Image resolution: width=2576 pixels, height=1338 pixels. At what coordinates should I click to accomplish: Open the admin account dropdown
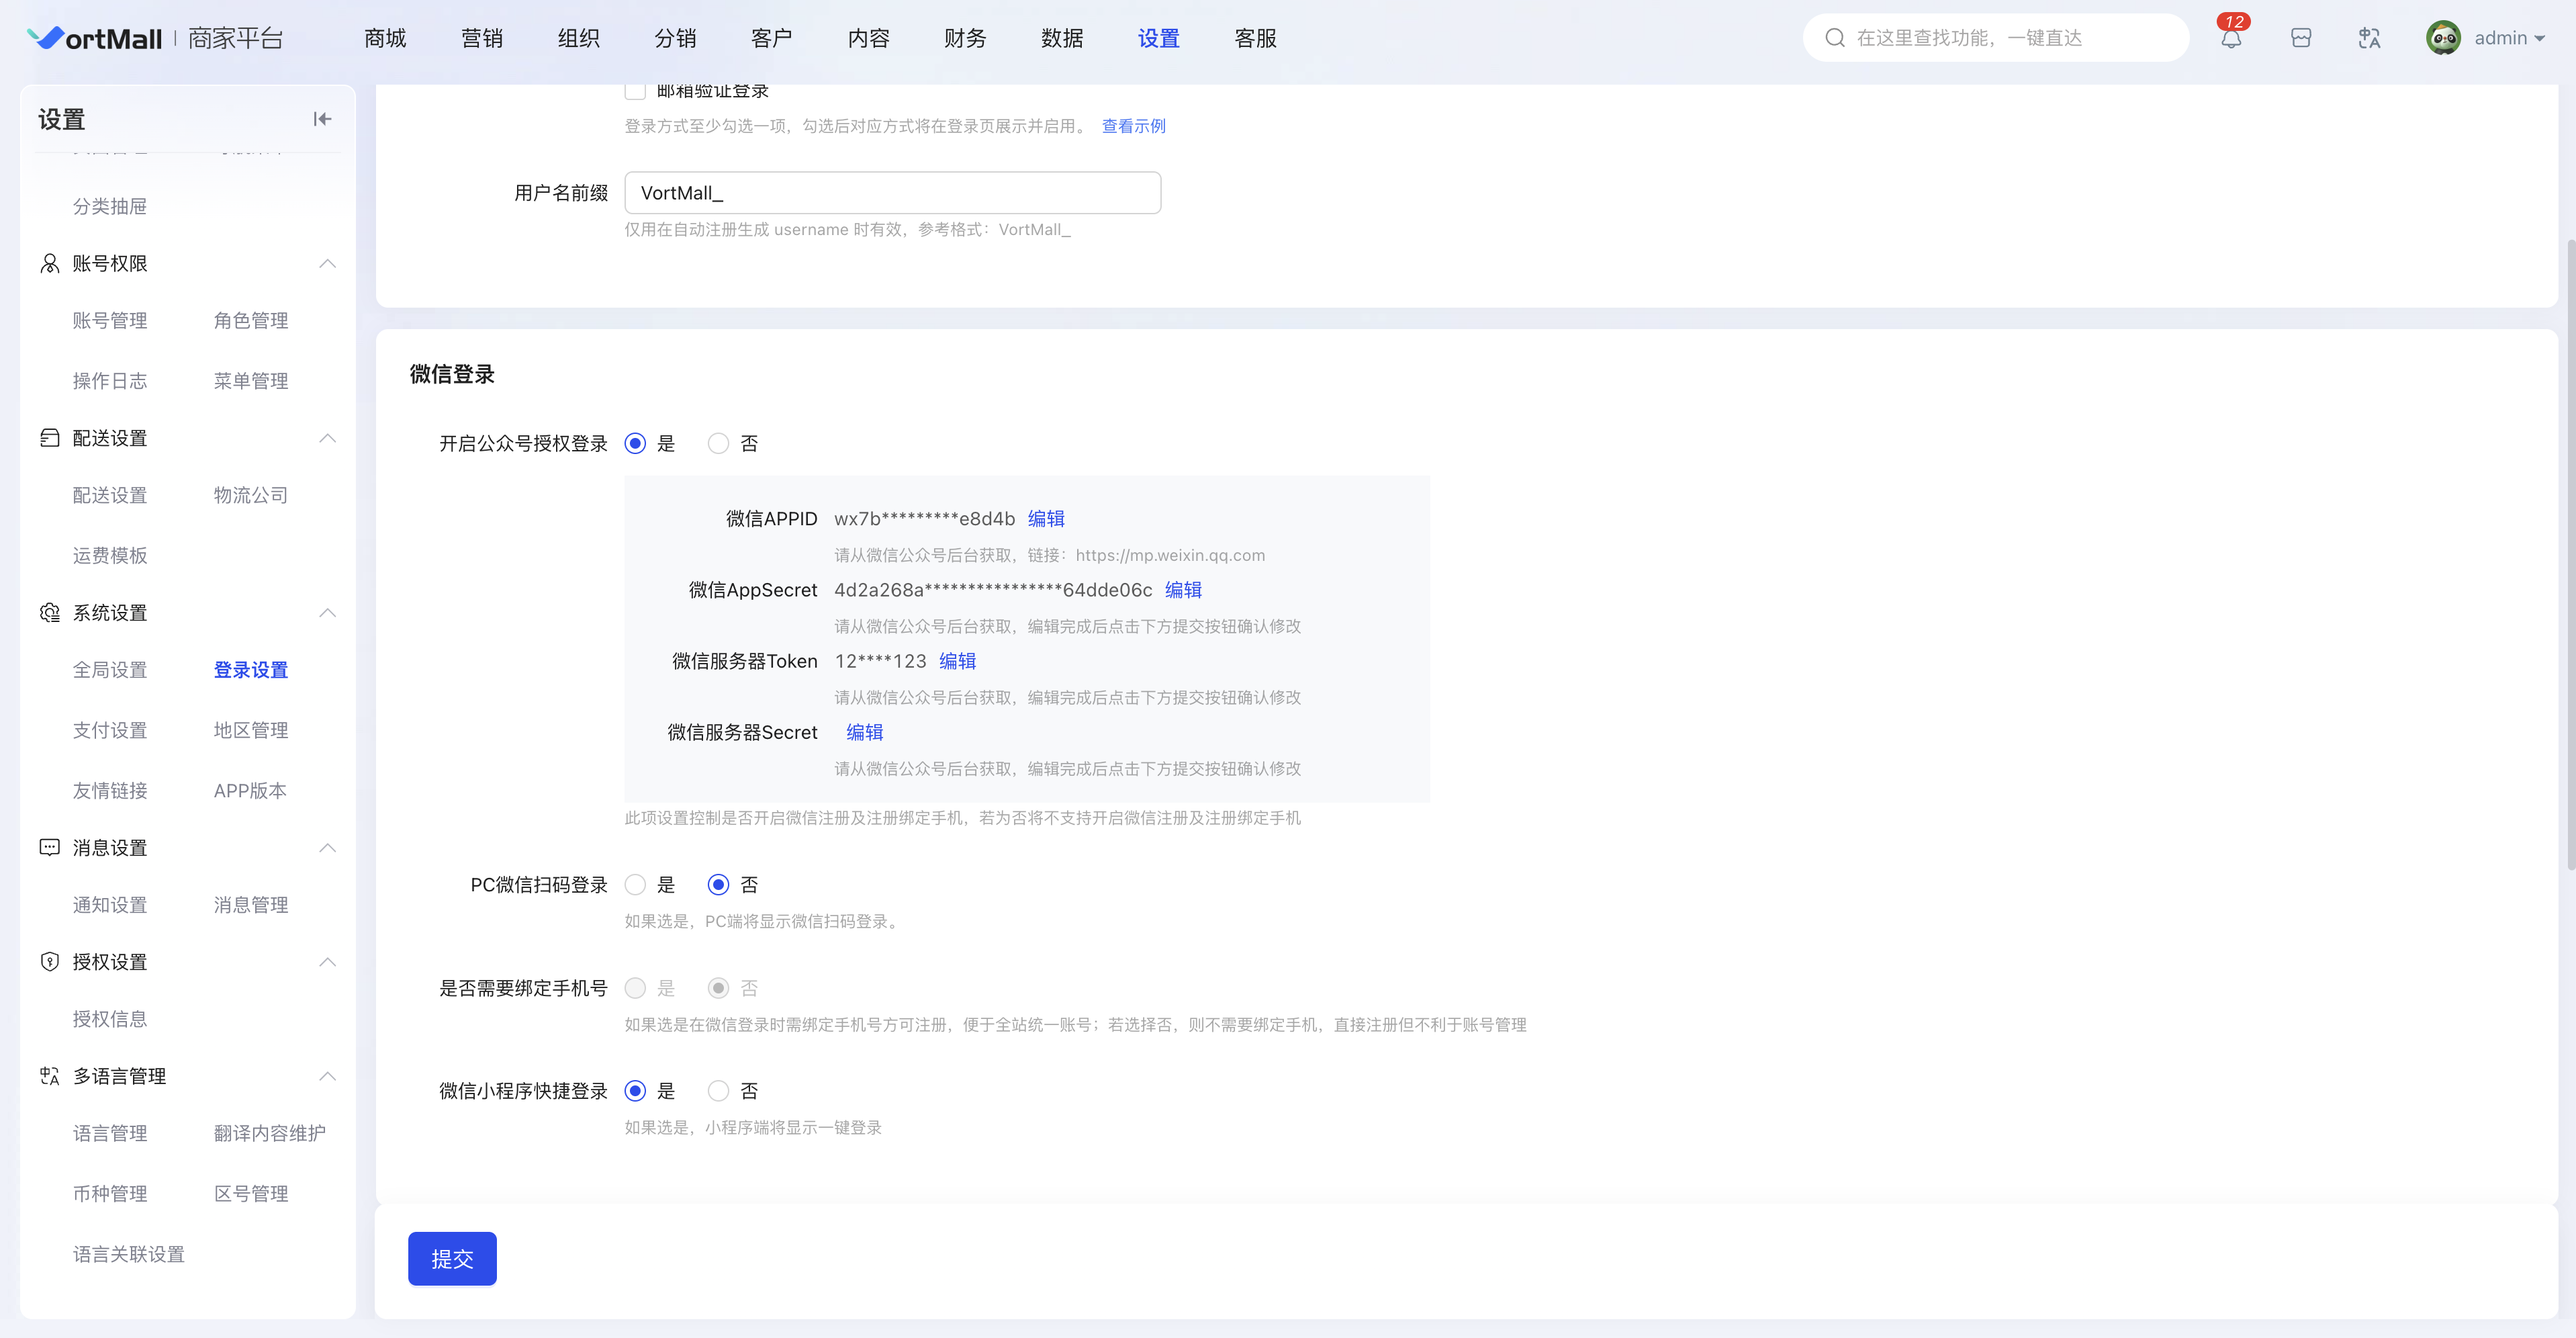(2510, 38)
